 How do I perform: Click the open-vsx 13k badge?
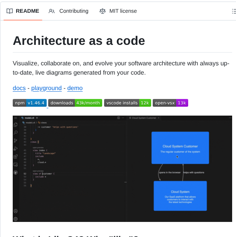pyautogui.click(x=170, y=103)
